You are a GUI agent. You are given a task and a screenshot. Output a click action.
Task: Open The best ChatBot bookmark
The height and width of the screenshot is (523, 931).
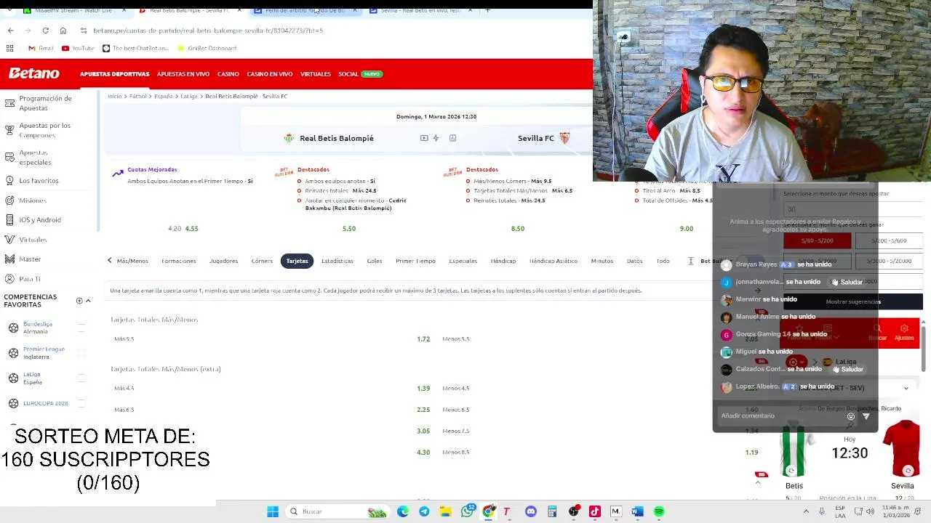tap(135, 48)
